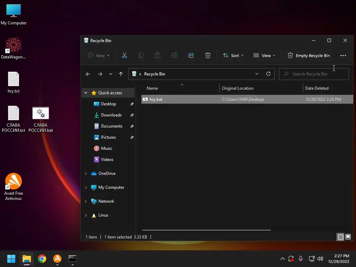Select My Computer desktop icon
This screenshot has height=267, width=356.
[14, 15]
